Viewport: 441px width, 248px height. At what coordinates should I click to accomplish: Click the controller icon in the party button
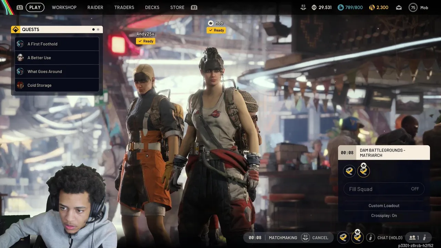[x=425, y=237]
